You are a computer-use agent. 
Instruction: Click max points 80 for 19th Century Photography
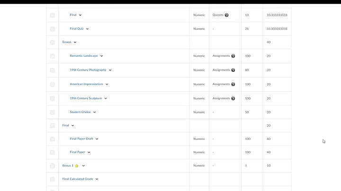[247, 70]
